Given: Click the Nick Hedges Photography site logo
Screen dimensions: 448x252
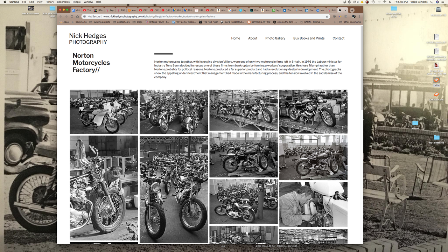Looking at the screenshot, I should 88,38.
